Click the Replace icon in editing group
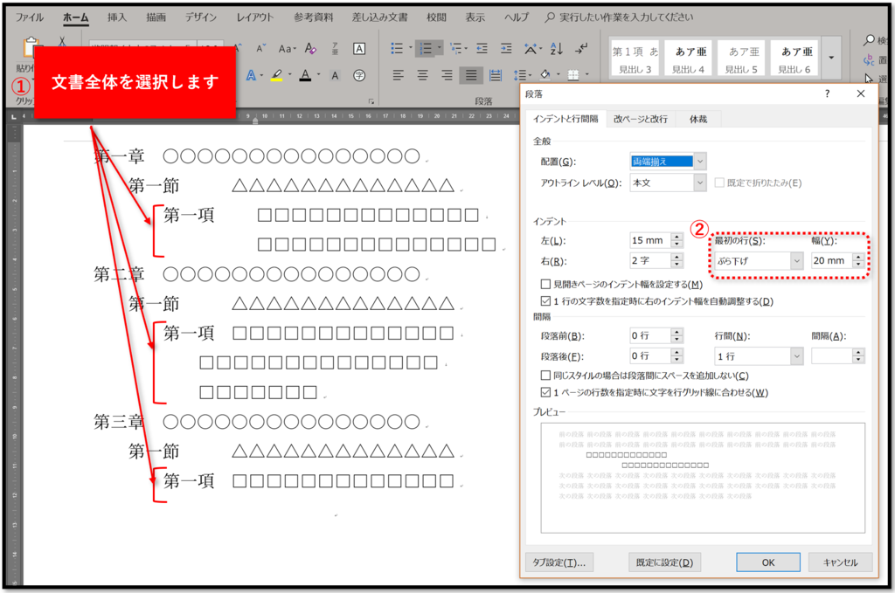The image size is (895, 593). click(870, 59)
